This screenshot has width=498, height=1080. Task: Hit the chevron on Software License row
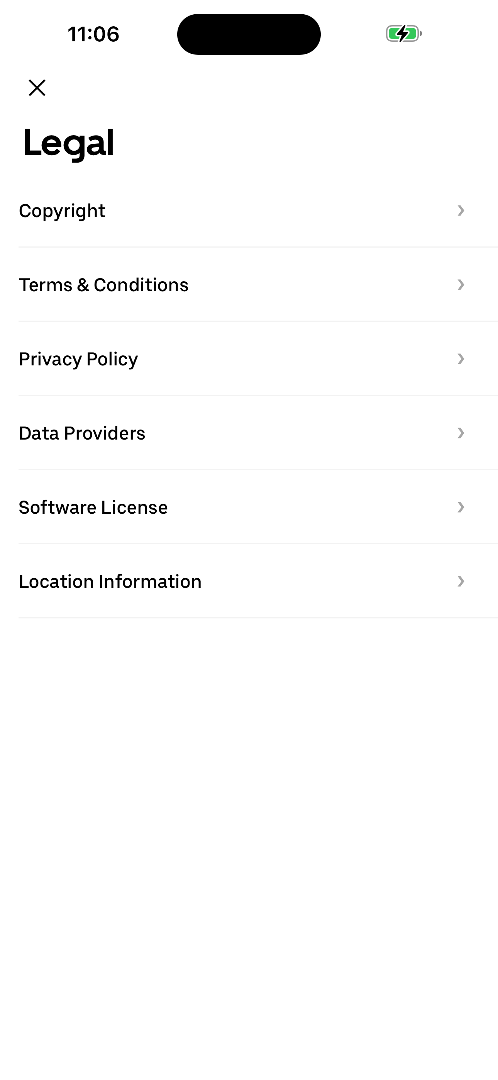(x=461, y=507)
